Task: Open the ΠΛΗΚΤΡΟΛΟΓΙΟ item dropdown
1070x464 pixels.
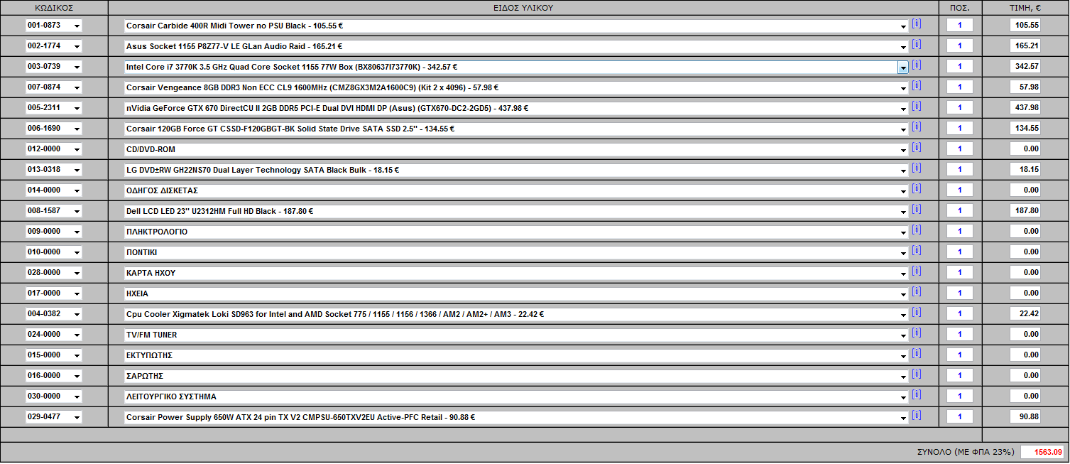Action: pos(517,232)
